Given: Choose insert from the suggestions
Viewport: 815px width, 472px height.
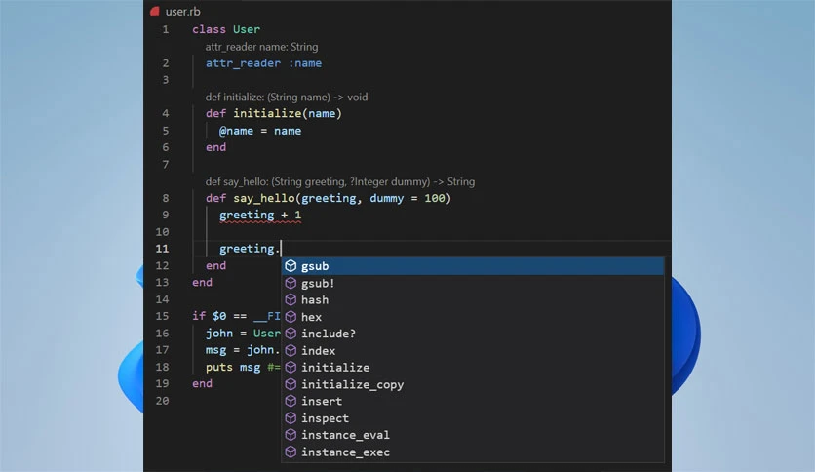Looking at the screenshot, I should click(473, 402).
